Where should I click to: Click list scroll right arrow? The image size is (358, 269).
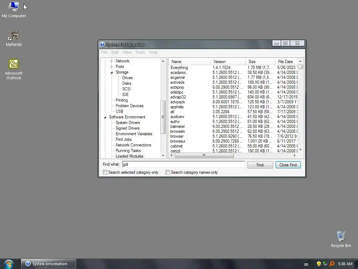pos(294,155)
